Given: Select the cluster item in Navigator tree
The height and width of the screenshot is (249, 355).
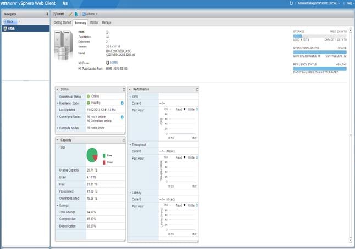Looking at the screenshot, I should pyautogui.click(x=26, y=29).
